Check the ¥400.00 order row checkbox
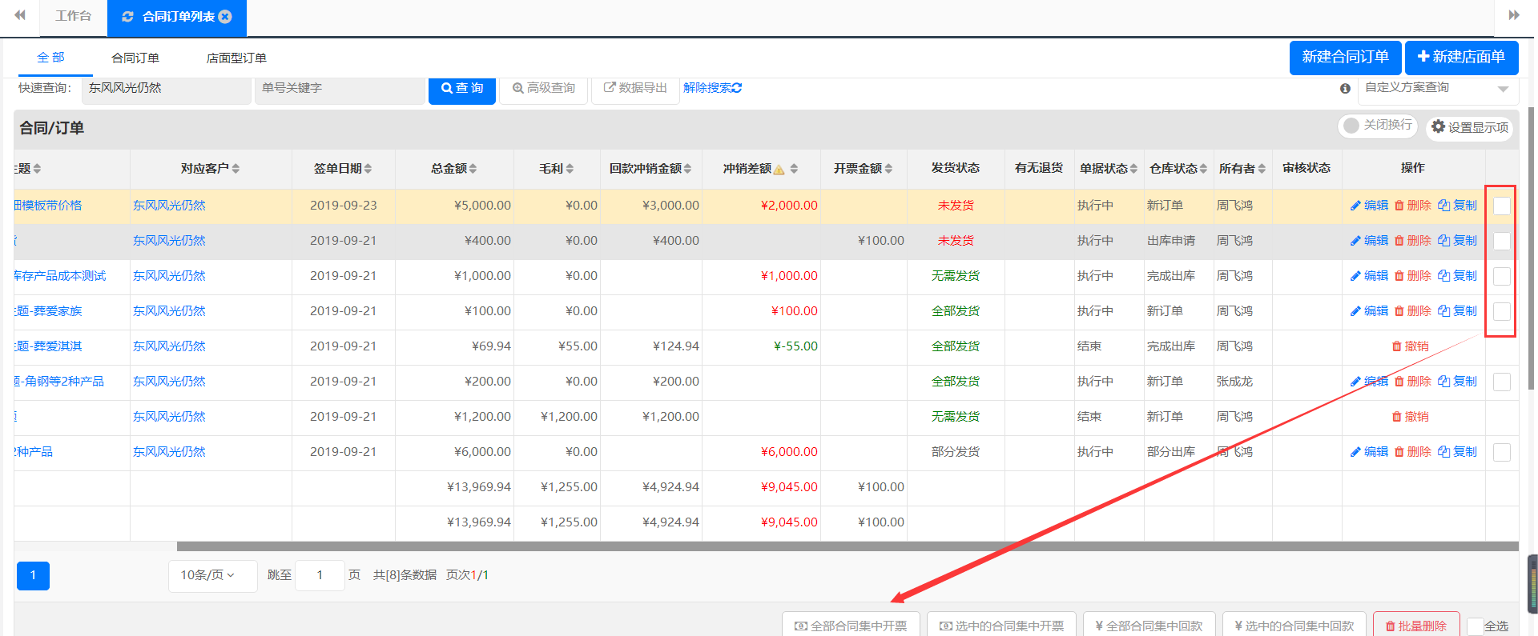The image size is (1538, 636). (1502, 241)
